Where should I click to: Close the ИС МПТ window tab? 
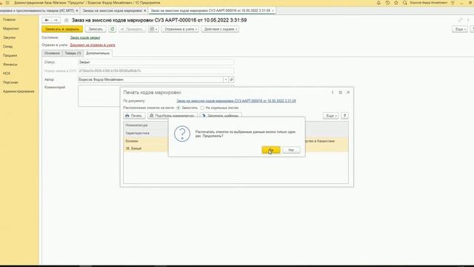tap(77, 10)
